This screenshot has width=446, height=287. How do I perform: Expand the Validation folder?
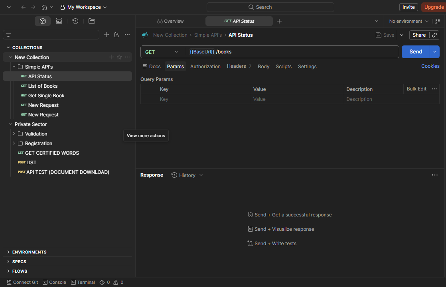click(14, 134)
